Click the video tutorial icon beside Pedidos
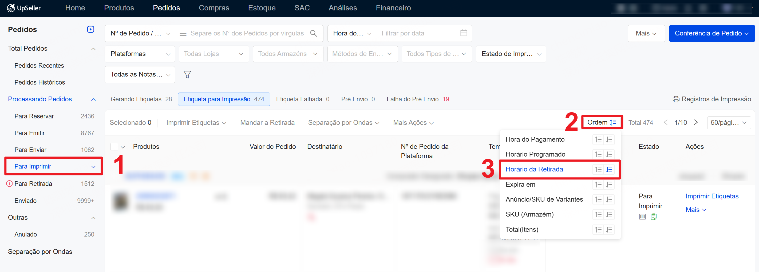759x272 pixels. pyautogui.click(x=90, y=29)
